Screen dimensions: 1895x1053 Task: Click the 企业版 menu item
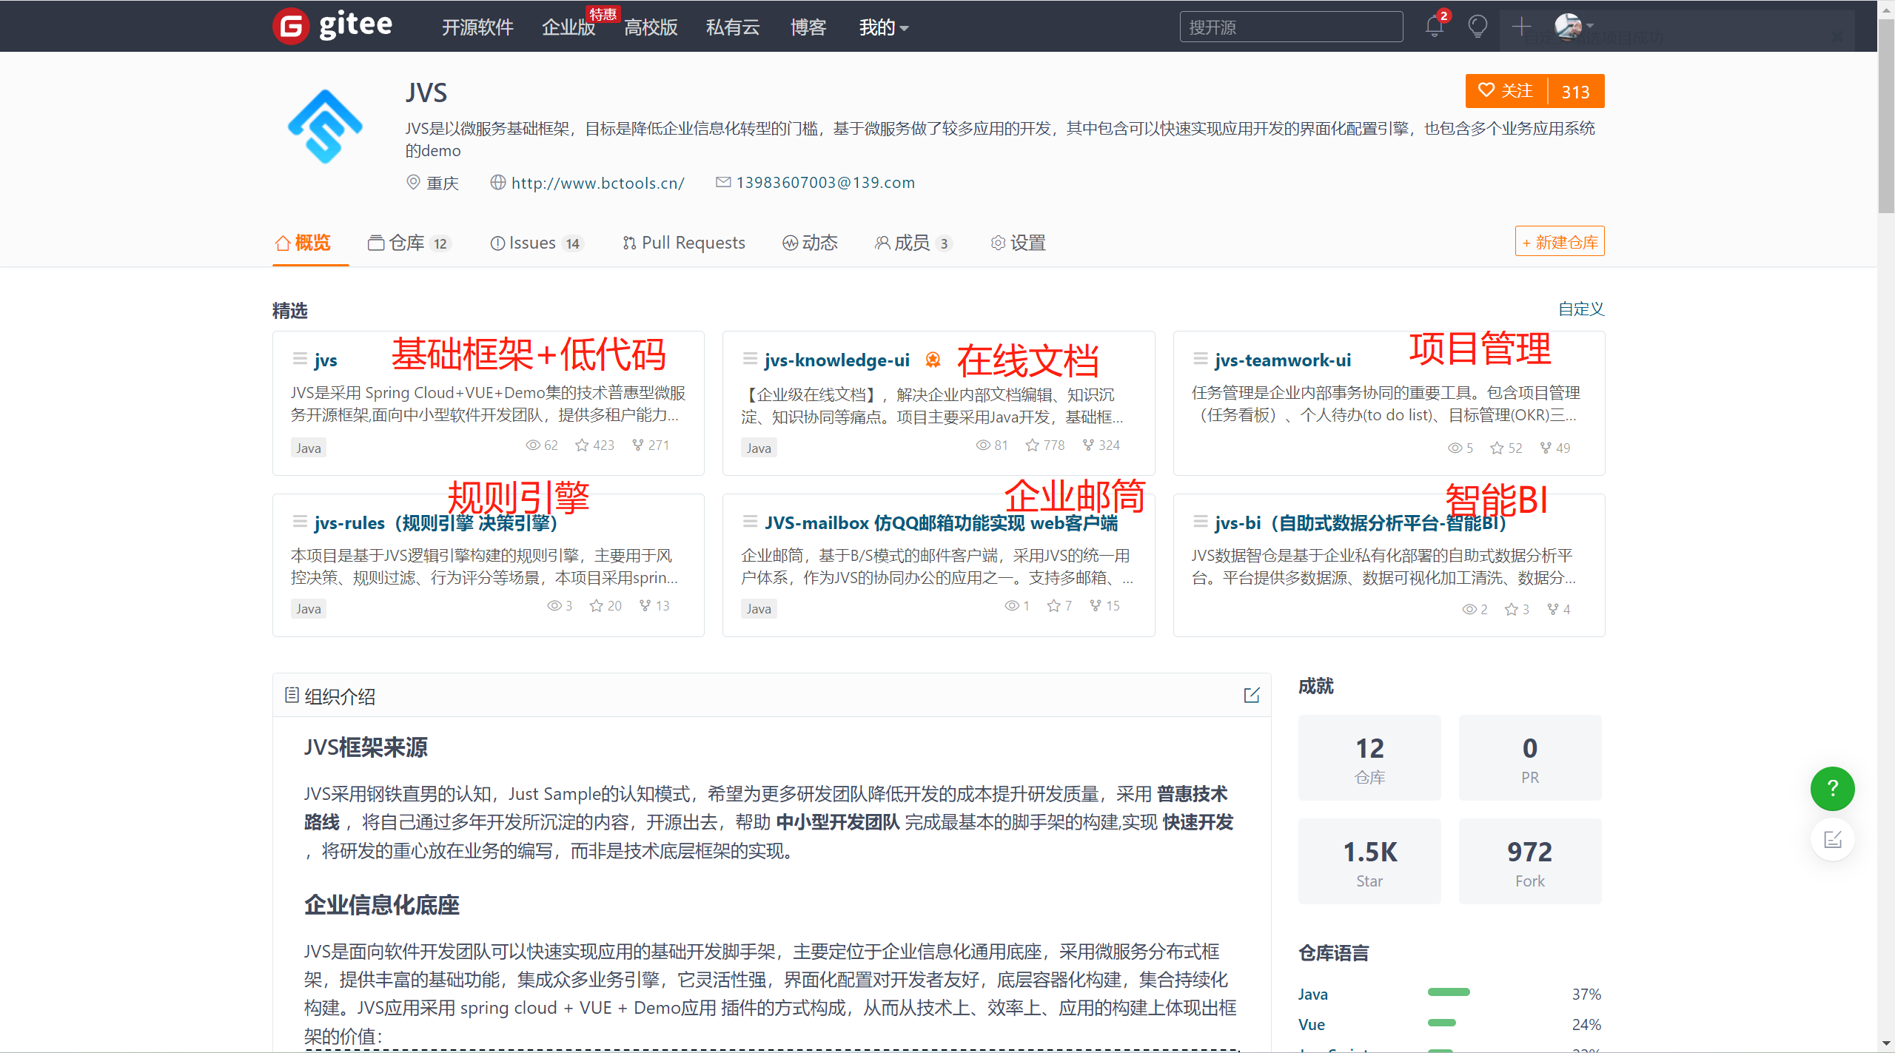point(568,27)
